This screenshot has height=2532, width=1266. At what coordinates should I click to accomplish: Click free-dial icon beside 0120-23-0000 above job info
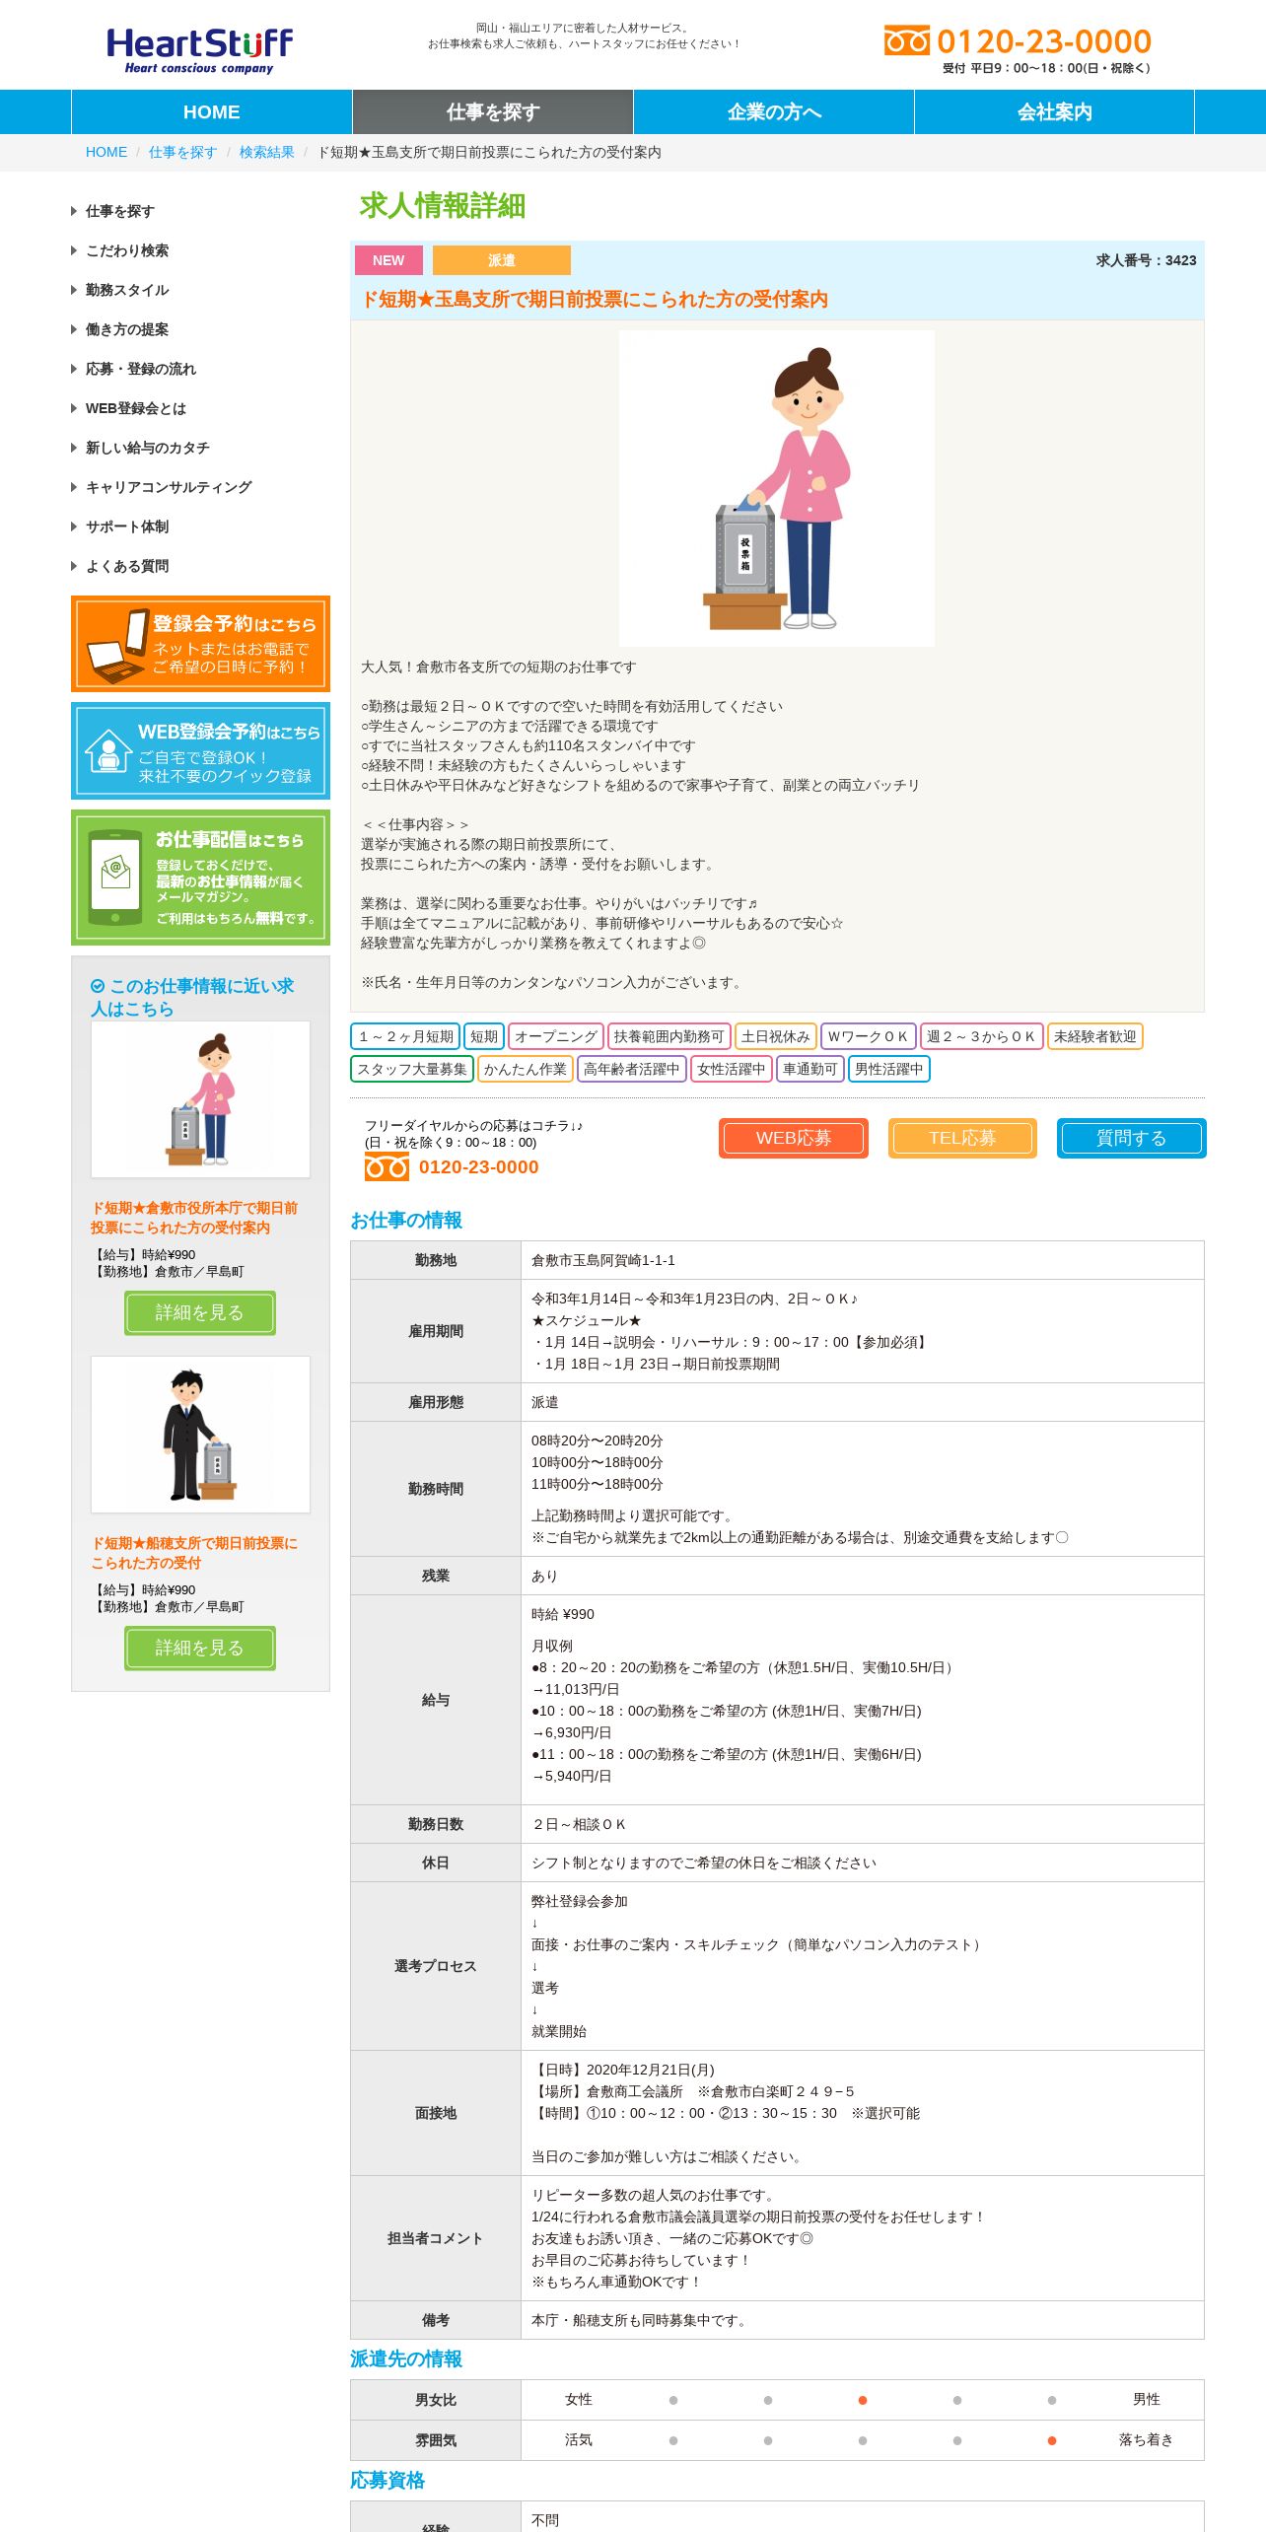click(387, 1167)
